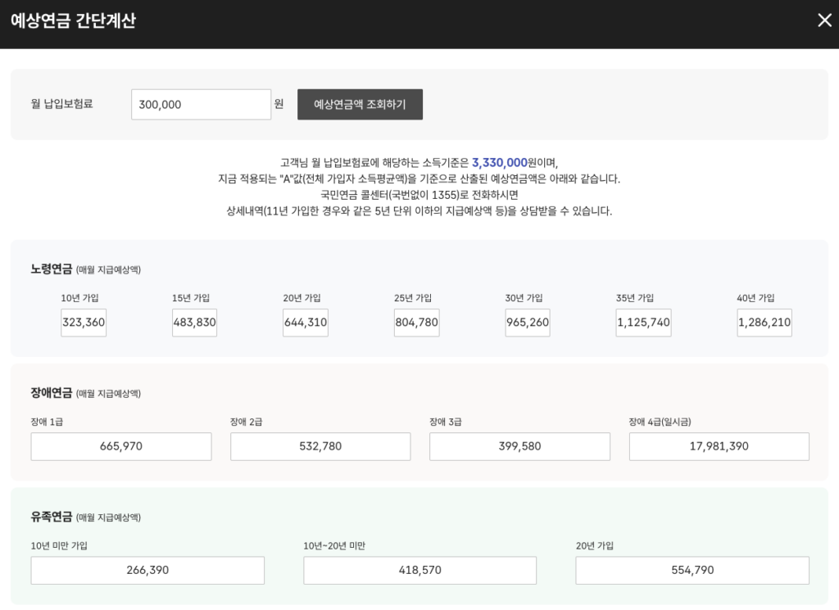Click the 장애연금 section heading
Image resolution: width=839 pixels, height=610 pixels.
click(x=52, y=393)
